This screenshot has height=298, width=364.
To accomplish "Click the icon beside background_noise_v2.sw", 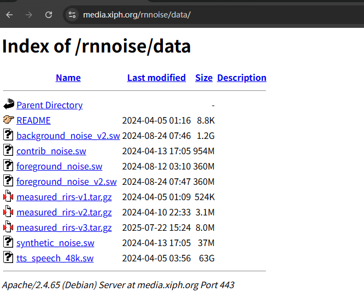I will click(x=8, y=135).
